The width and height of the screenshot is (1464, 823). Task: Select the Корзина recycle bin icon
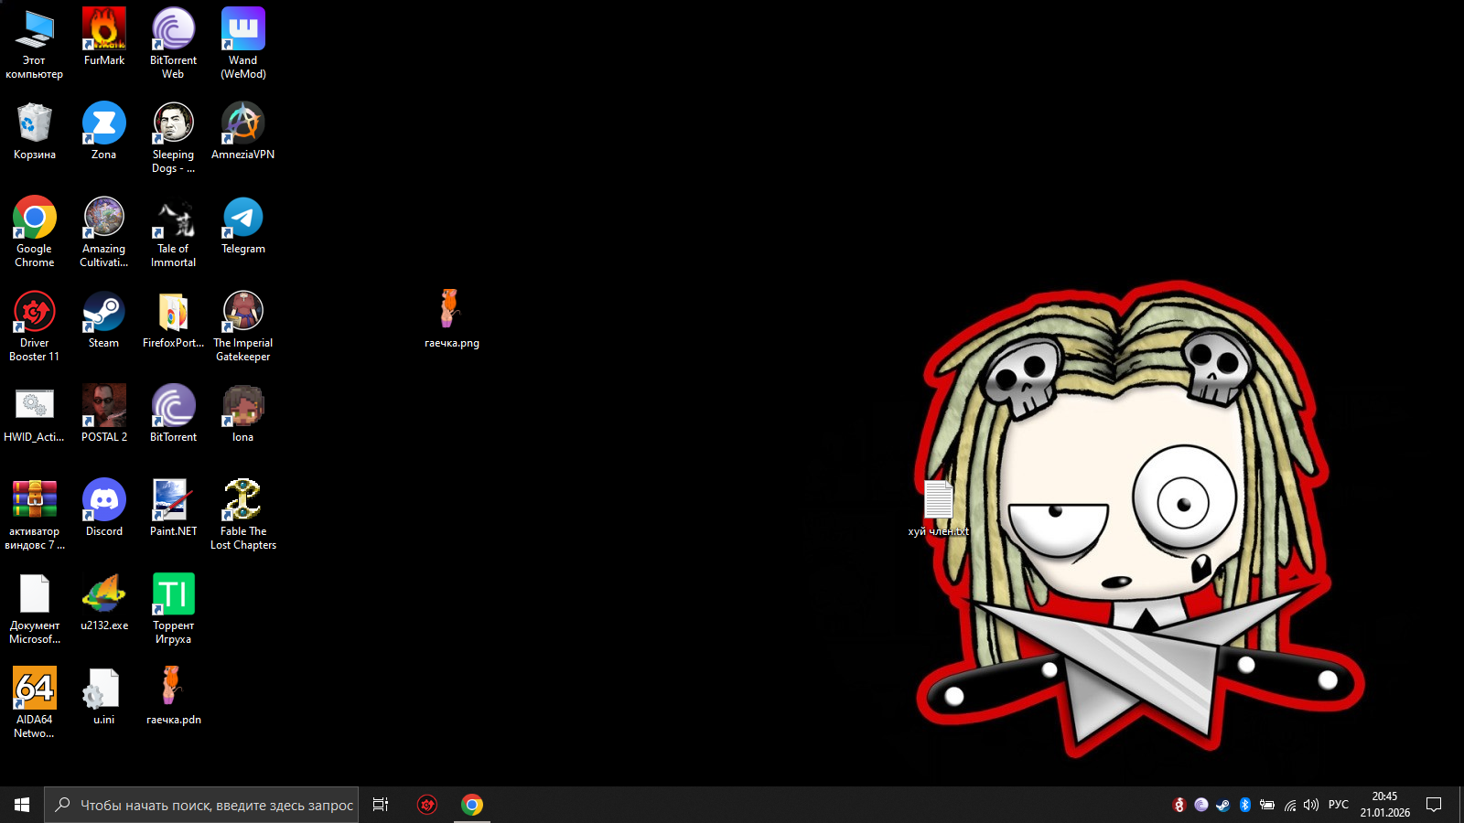coord(34,131)
